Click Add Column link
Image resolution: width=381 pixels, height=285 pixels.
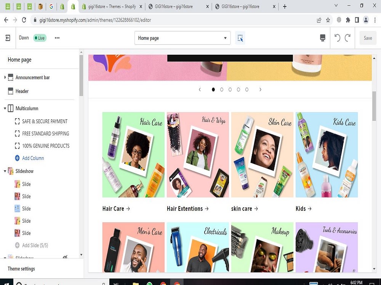(x=33, y=158)
